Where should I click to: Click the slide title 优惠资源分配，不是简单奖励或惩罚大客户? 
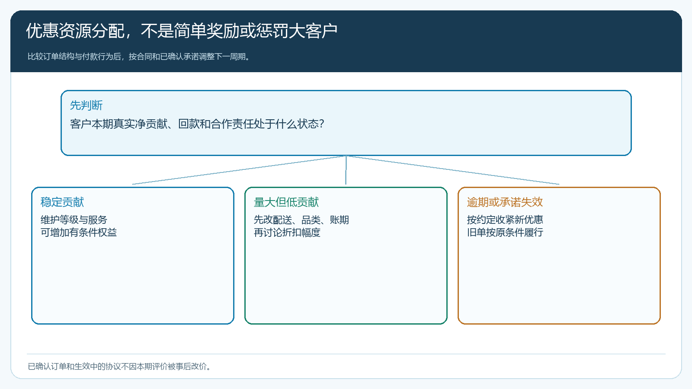(x=182, y=31)
